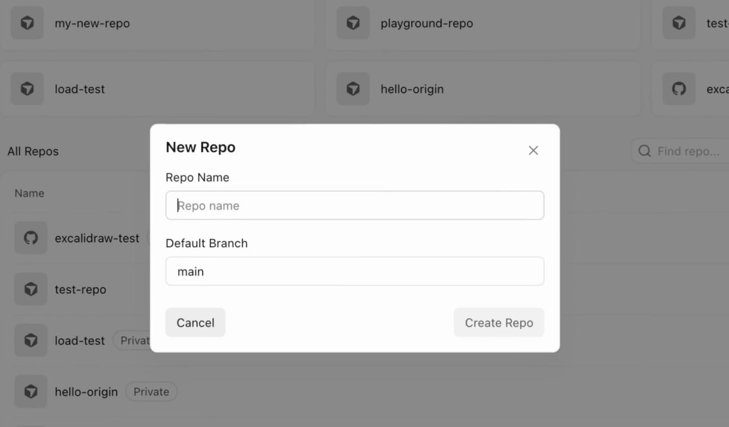
Task: Click the GitHub icon beside excalidraw-test
Action: tap(31, 238)
